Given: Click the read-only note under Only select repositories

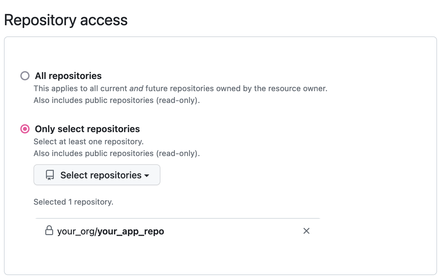Looking at the screenshot, I should click(x=117, y=153).
